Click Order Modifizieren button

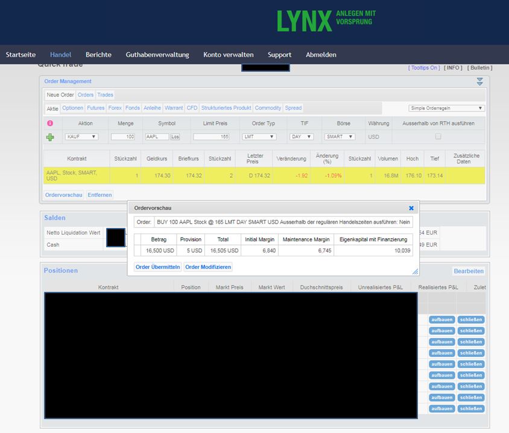click(x=208, y=267)
